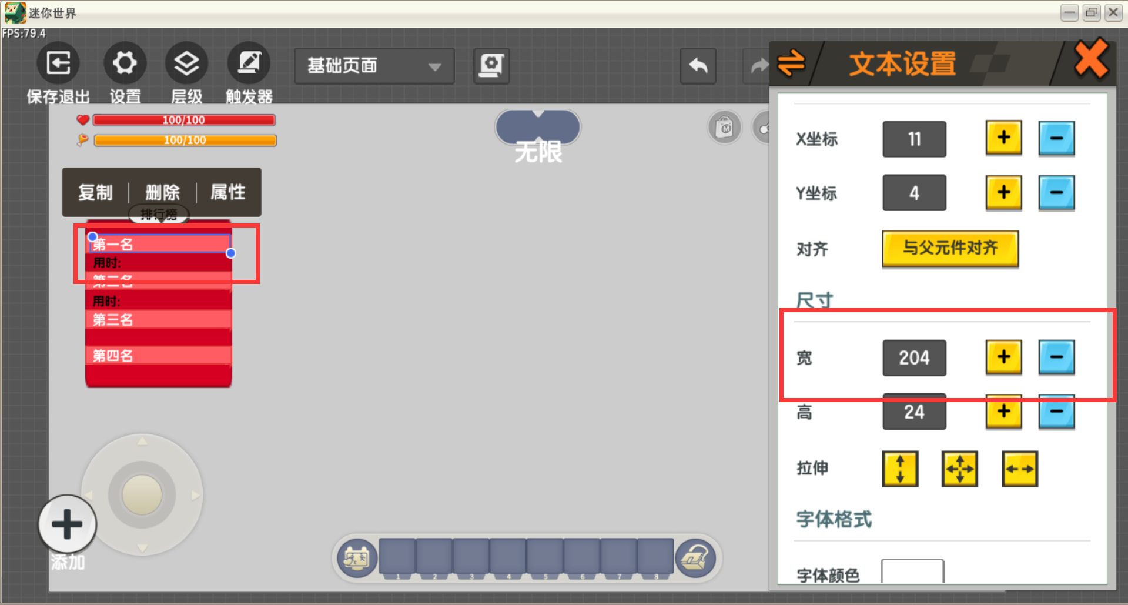Screen dimensions: 1128x605
Task: Close the text settings panel
Action: point(1092,59)
